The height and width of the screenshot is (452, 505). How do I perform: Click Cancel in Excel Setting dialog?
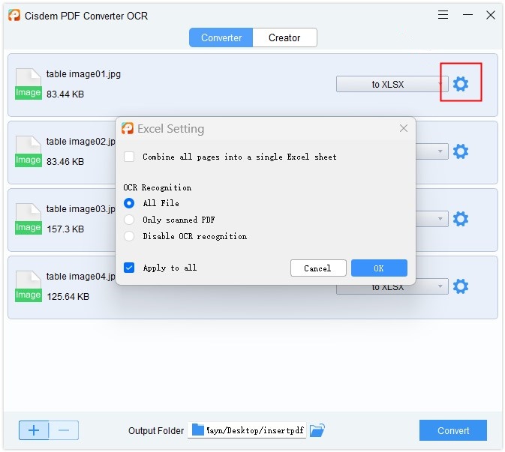point(318,268)
